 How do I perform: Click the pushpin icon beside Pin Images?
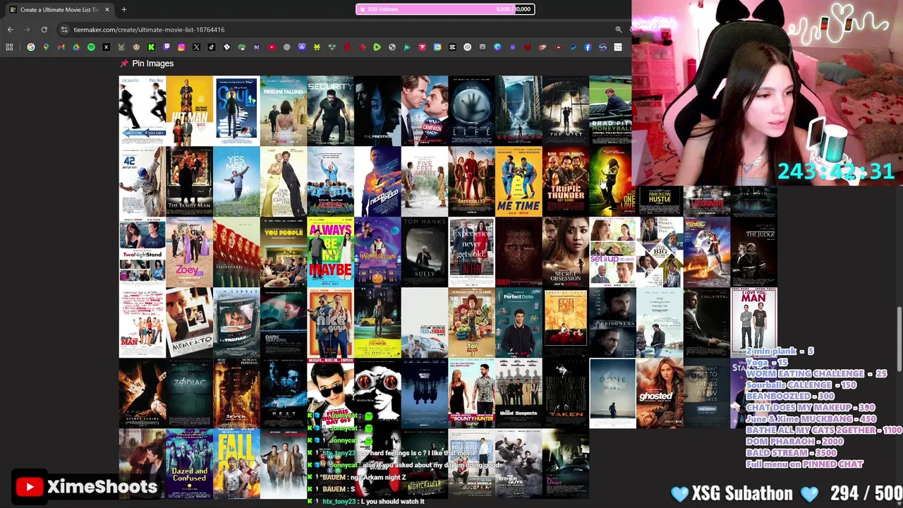[x=124, y=64]
